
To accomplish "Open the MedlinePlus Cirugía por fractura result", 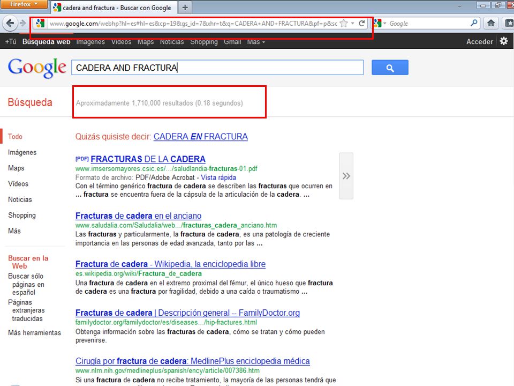I will point(192,361).
